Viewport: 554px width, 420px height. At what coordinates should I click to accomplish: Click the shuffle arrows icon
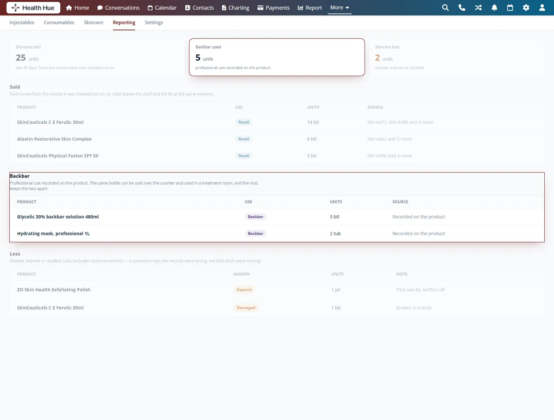click(478, 8)
